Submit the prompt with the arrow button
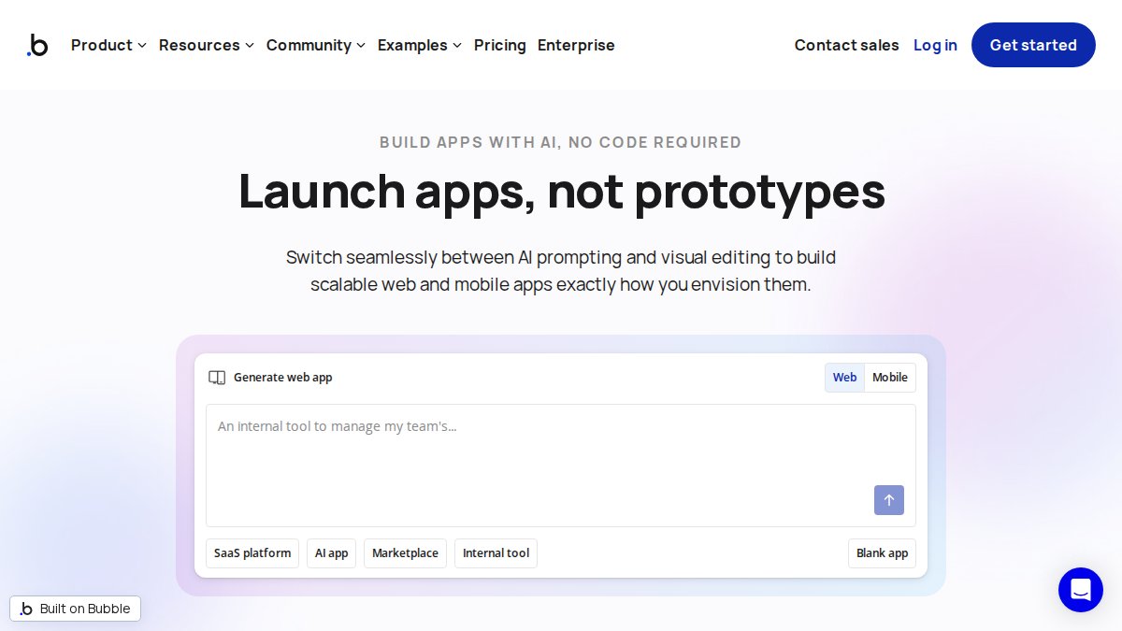 [889, 500]
